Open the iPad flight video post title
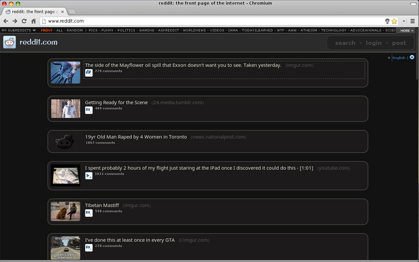The width and height of the screenshot is (419, 262). coord(199,168)
